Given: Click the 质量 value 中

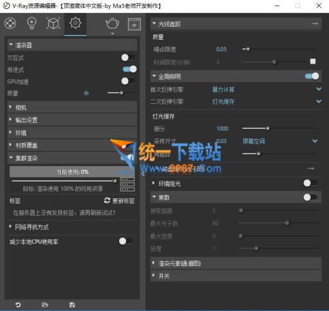Looking at the screenshot, I should click(x=86, y=93).
